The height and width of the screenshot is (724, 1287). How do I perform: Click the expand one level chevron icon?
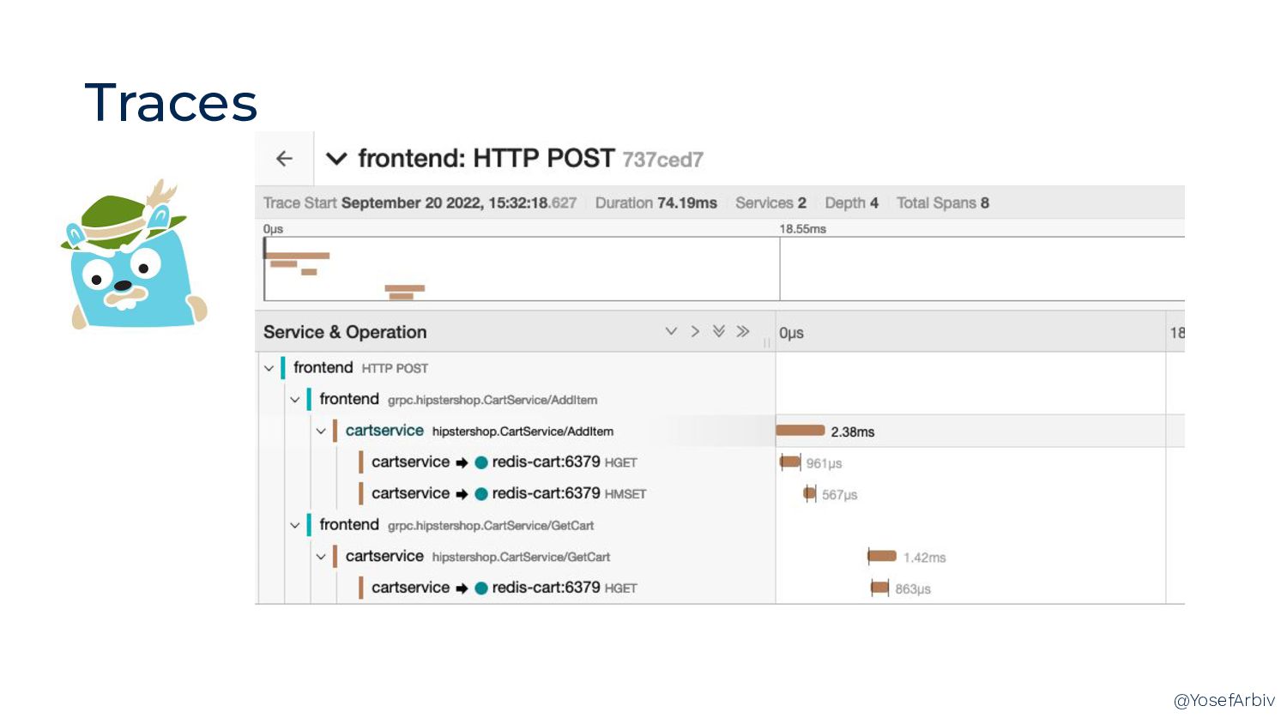(671, 331)
